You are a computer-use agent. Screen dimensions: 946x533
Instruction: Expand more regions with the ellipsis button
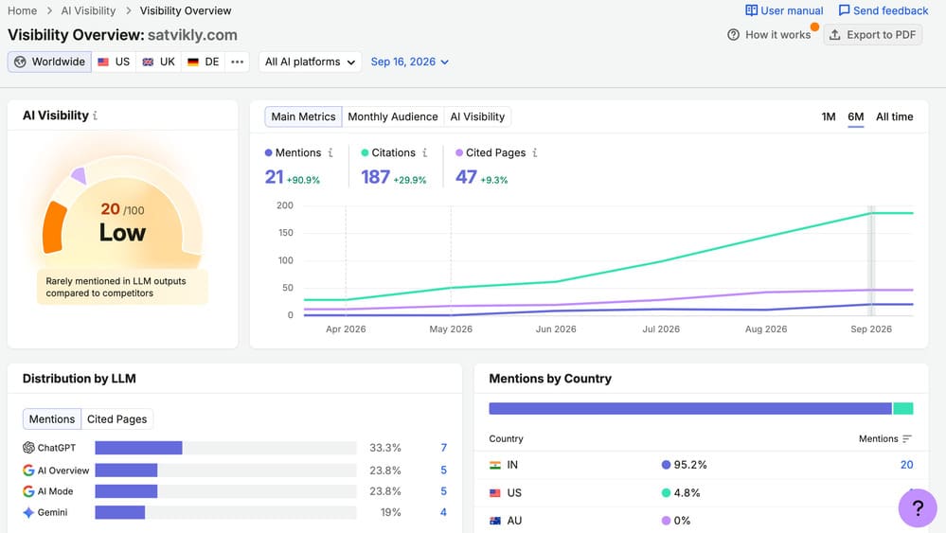[237, 62]
